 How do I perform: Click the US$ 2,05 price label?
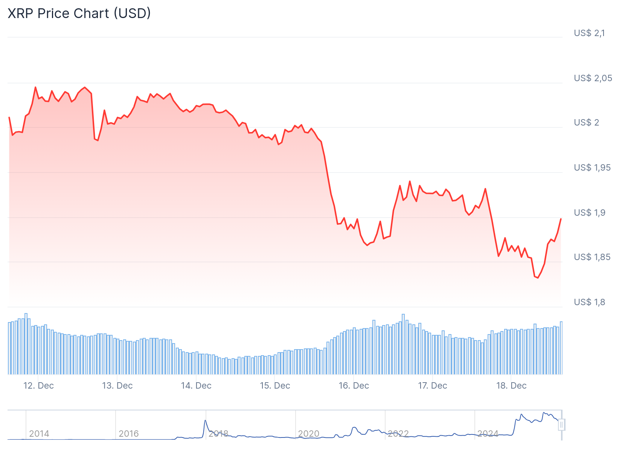pyautogui.click(x=593, y=78)
